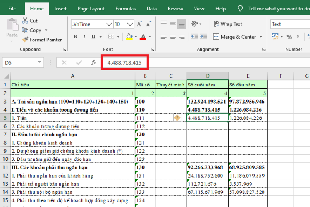Image resolution: width=310 pixels, height=207 pixels.
Task: Click the Copy button
Action: click(x=31, y=30)
